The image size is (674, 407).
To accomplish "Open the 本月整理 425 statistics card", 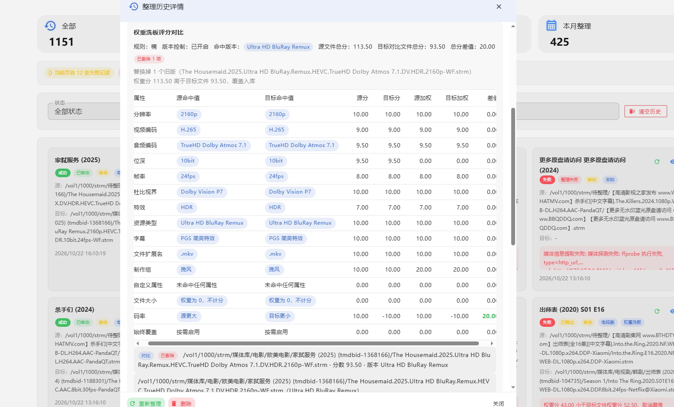I will click(x=606, y=34).
